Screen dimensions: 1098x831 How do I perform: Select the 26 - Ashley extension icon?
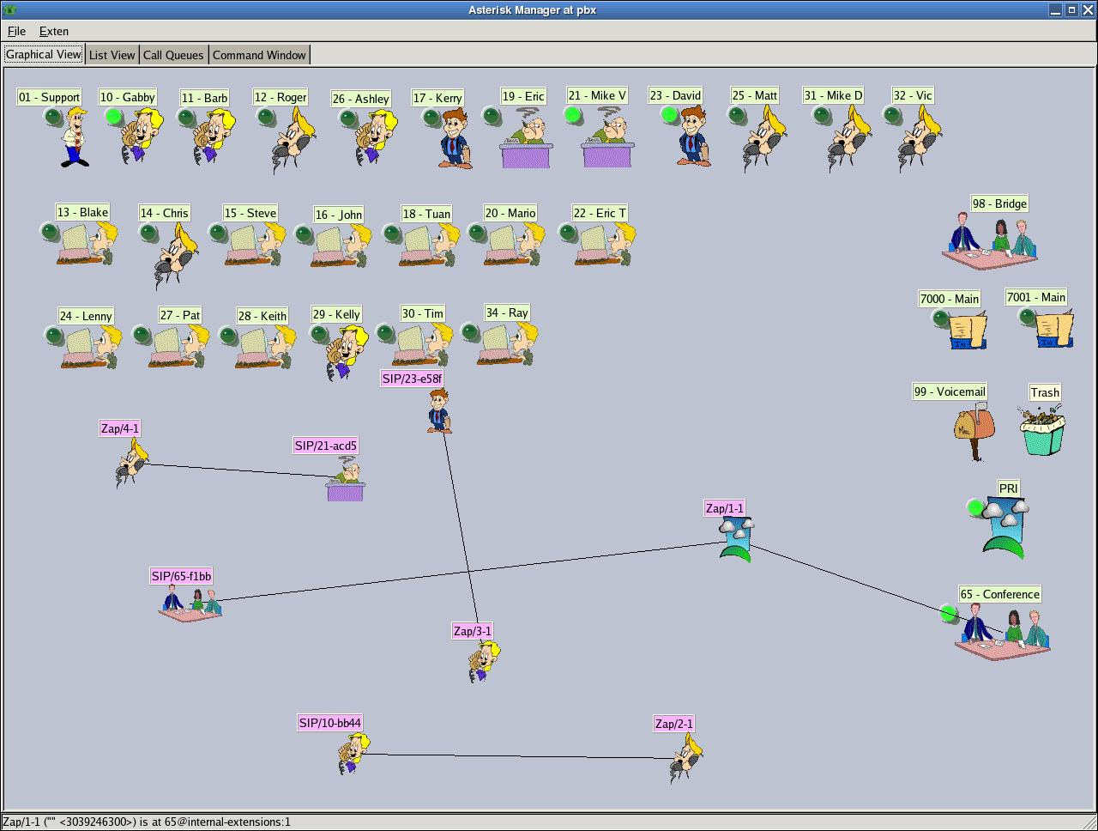pos(377,137)
